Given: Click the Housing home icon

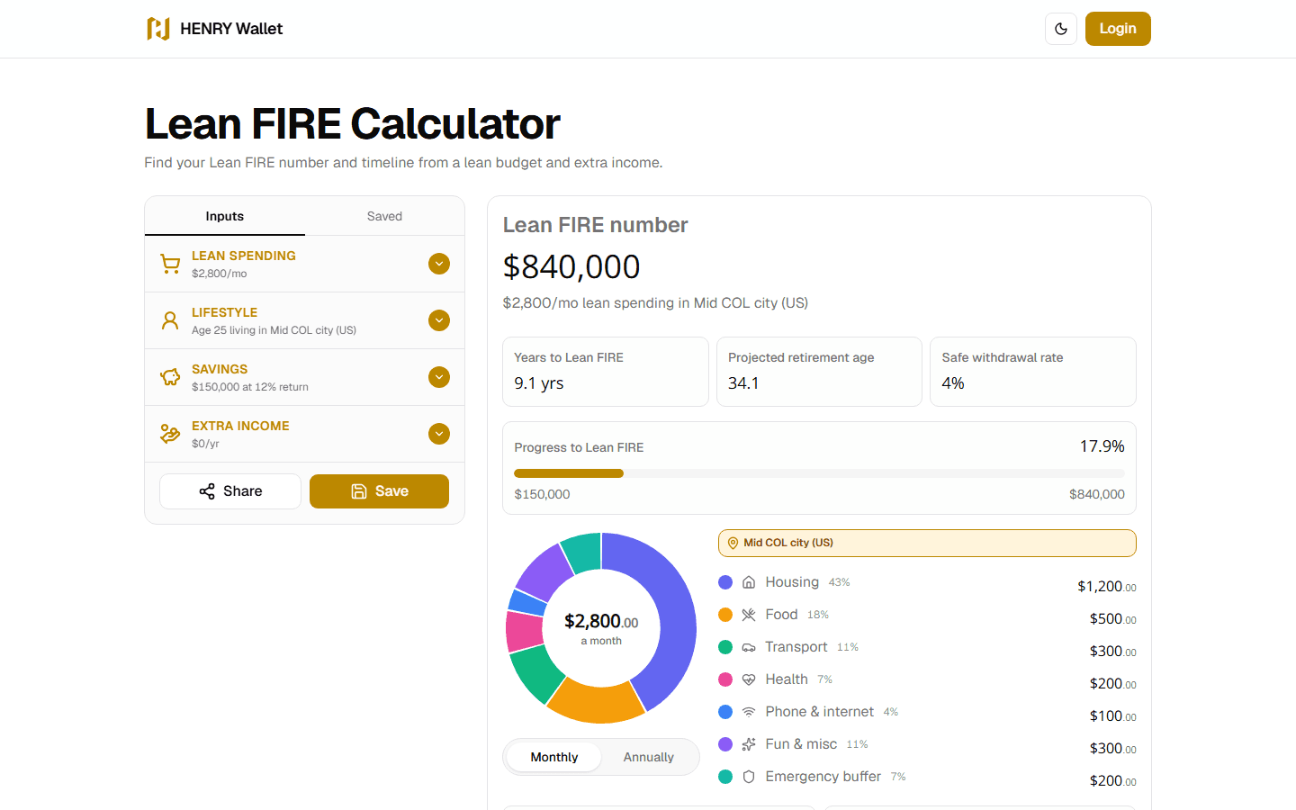Looking at the screenshot, I should click(x=749, y=582).
